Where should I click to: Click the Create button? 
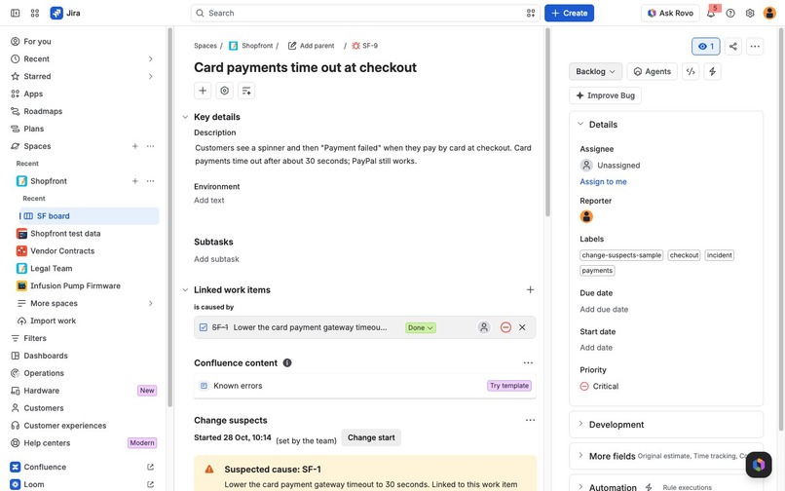(569, 13)
